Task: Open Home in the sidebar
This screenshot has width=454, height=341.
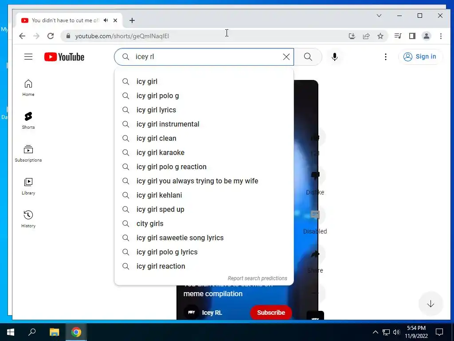Action: [28, 88]
